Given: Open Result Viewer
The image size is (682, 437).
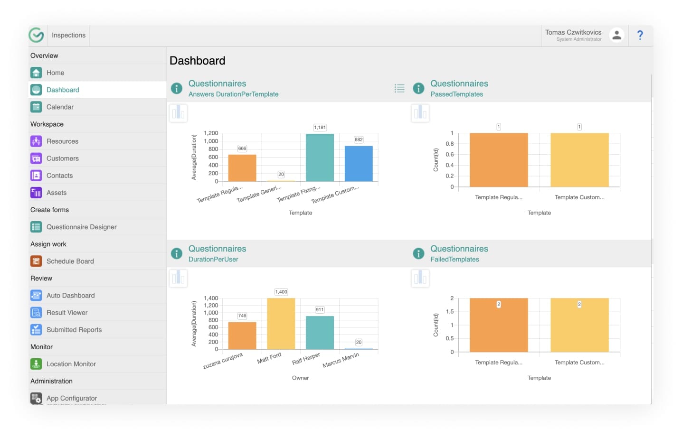Looking at the screenshot, I should (x=97, y=312).
